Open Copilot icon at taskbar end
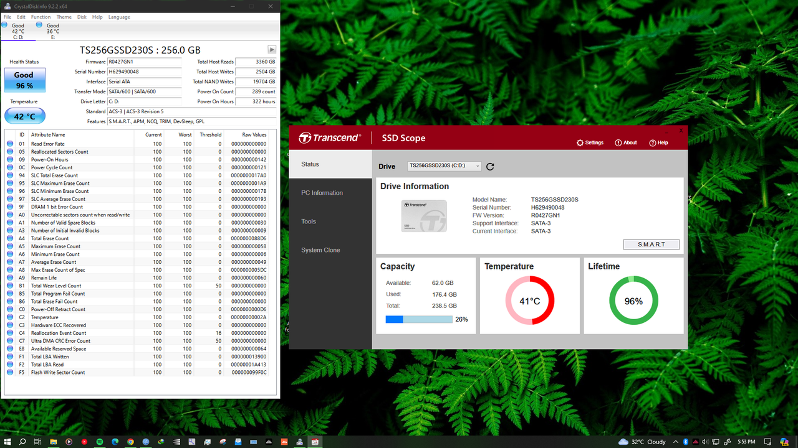 tap(784, 442)
